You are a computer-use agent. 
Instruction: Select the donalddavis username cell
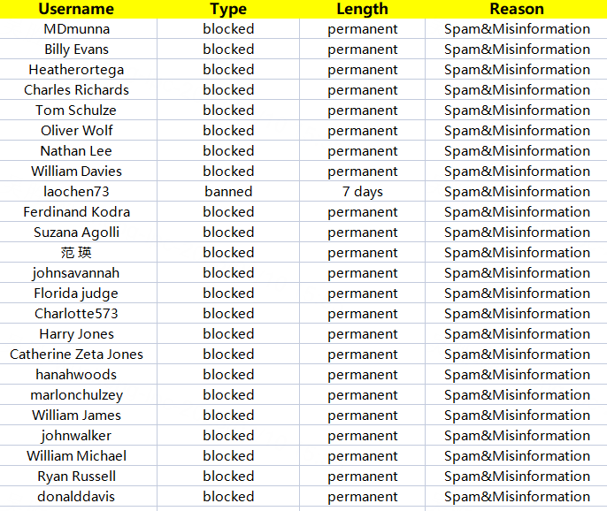77,497
